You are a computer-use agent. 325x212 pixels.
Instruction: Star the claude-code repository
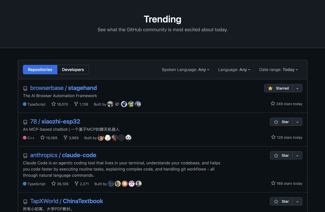coord(281,156)
